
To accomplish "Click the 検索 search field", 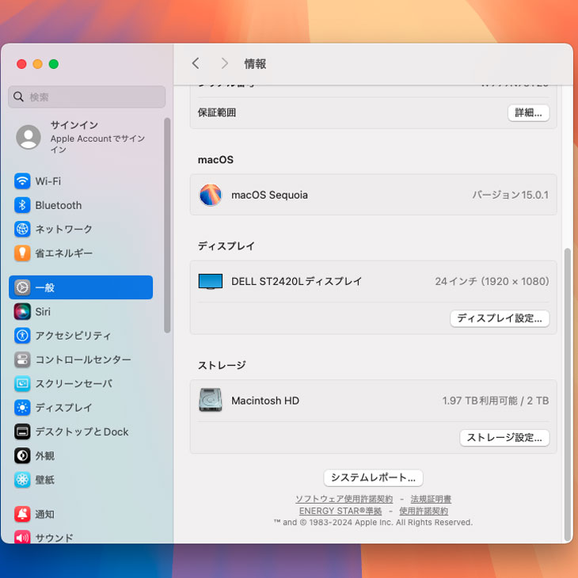I will pyautogui.click(x=86, y=97).
